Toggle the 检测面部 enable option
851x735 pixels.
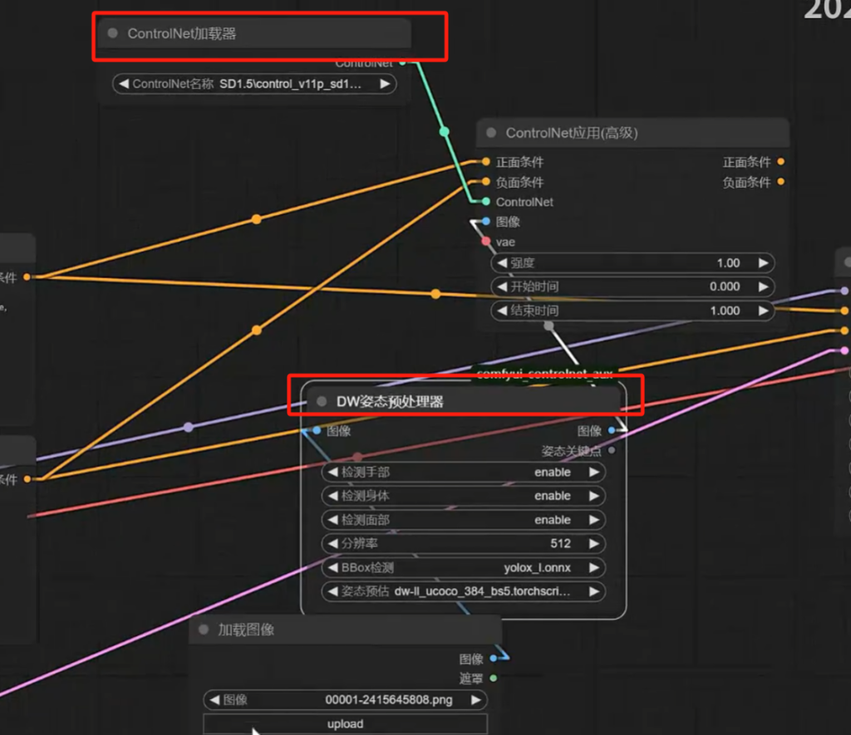click(463, 520)
